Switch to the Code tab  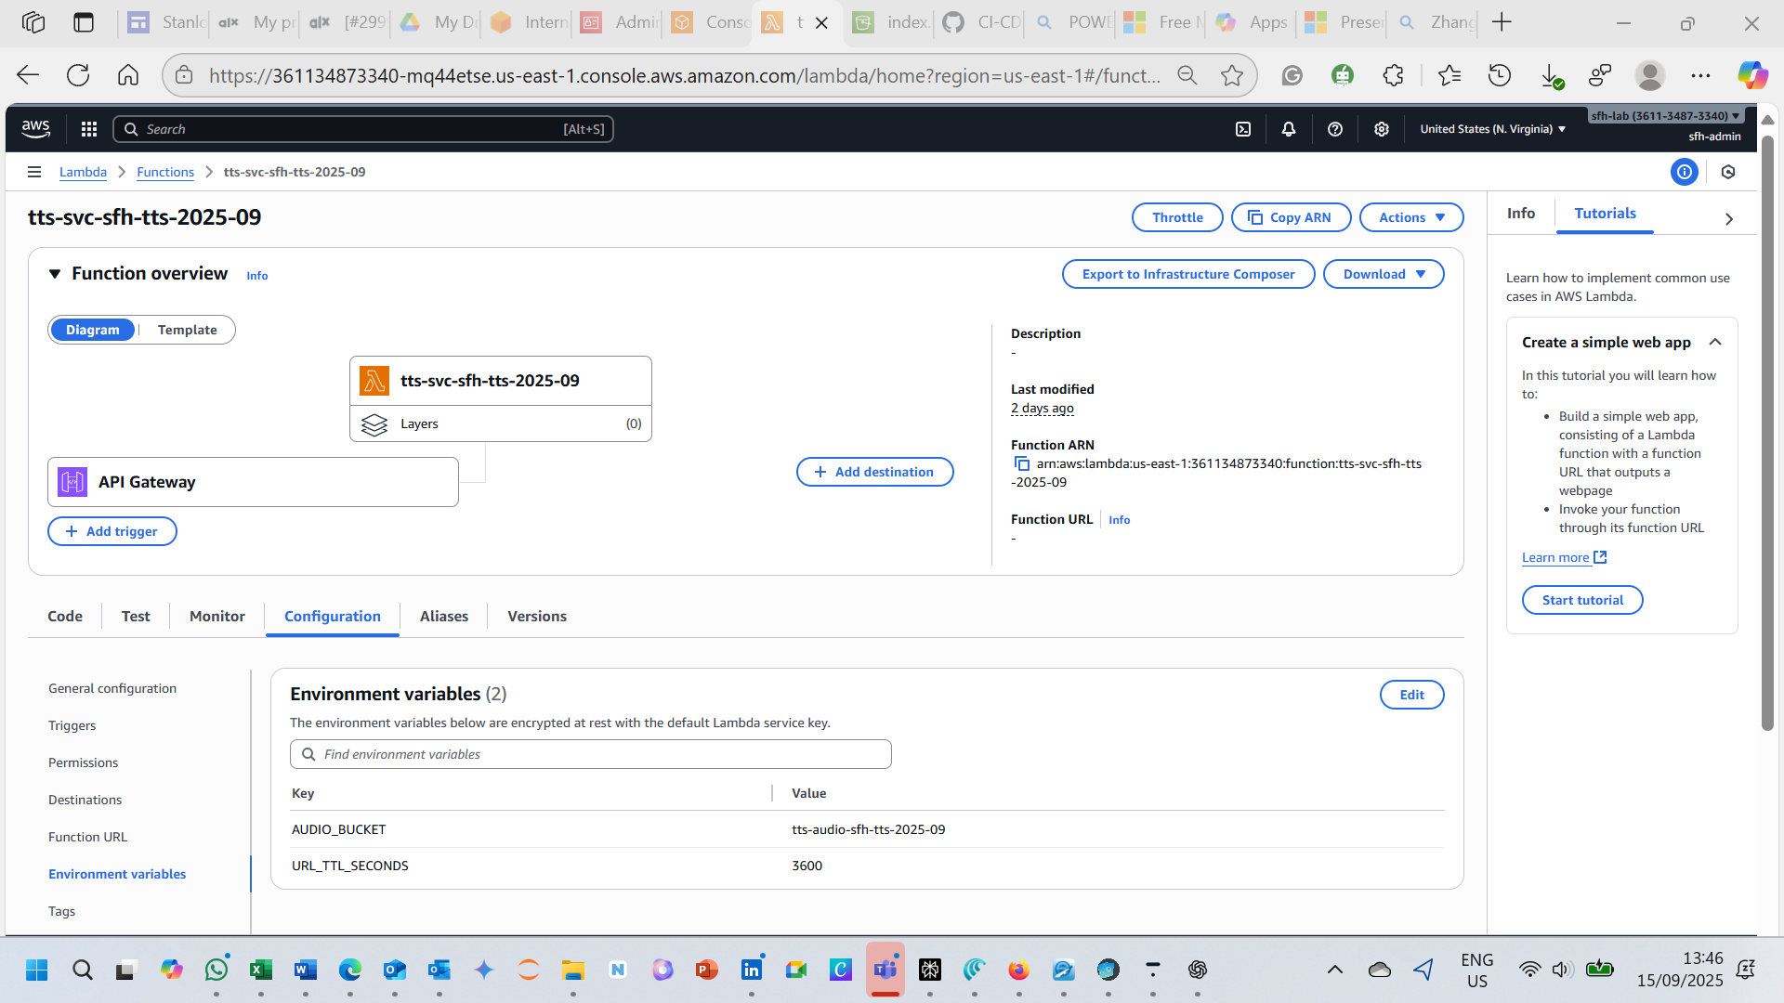(x=65, y=616)
